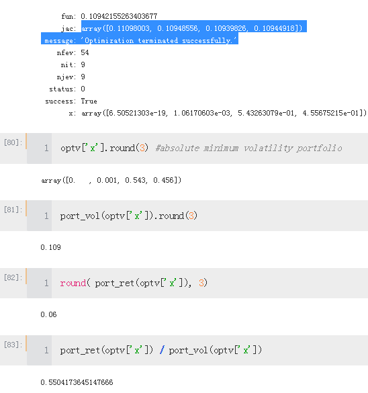Select the [80]: cell prompt
Screen dimensions: 368x393
point(13,142)
